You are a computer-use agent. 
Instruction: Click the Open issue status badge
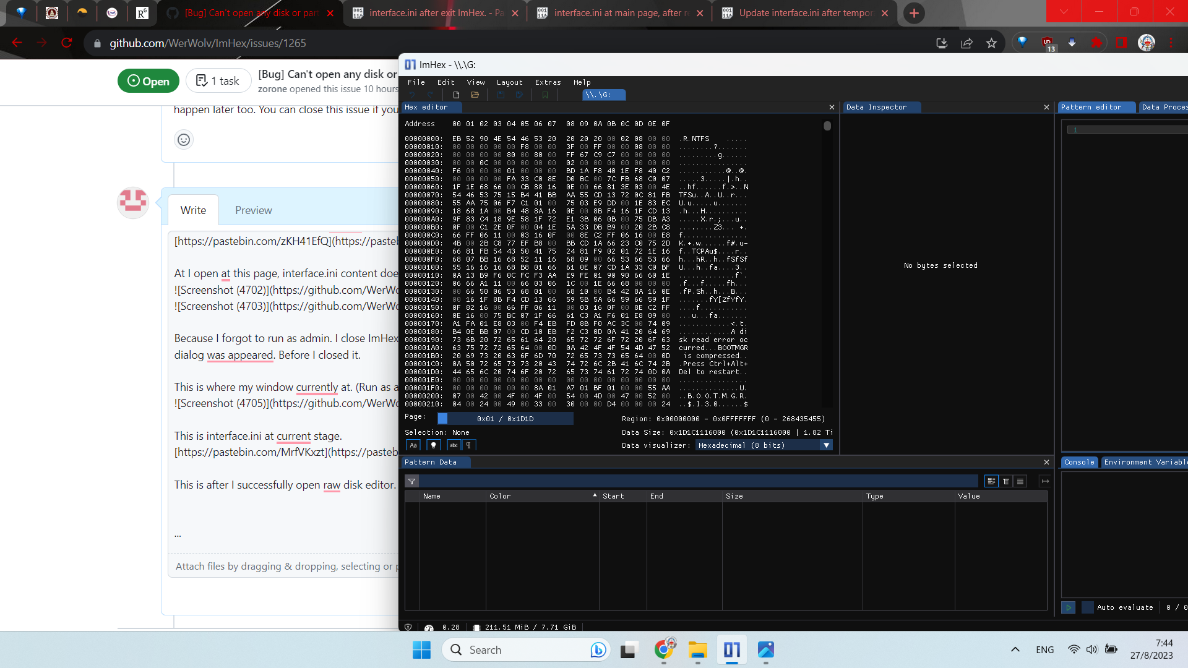click(x=148, y=80)
